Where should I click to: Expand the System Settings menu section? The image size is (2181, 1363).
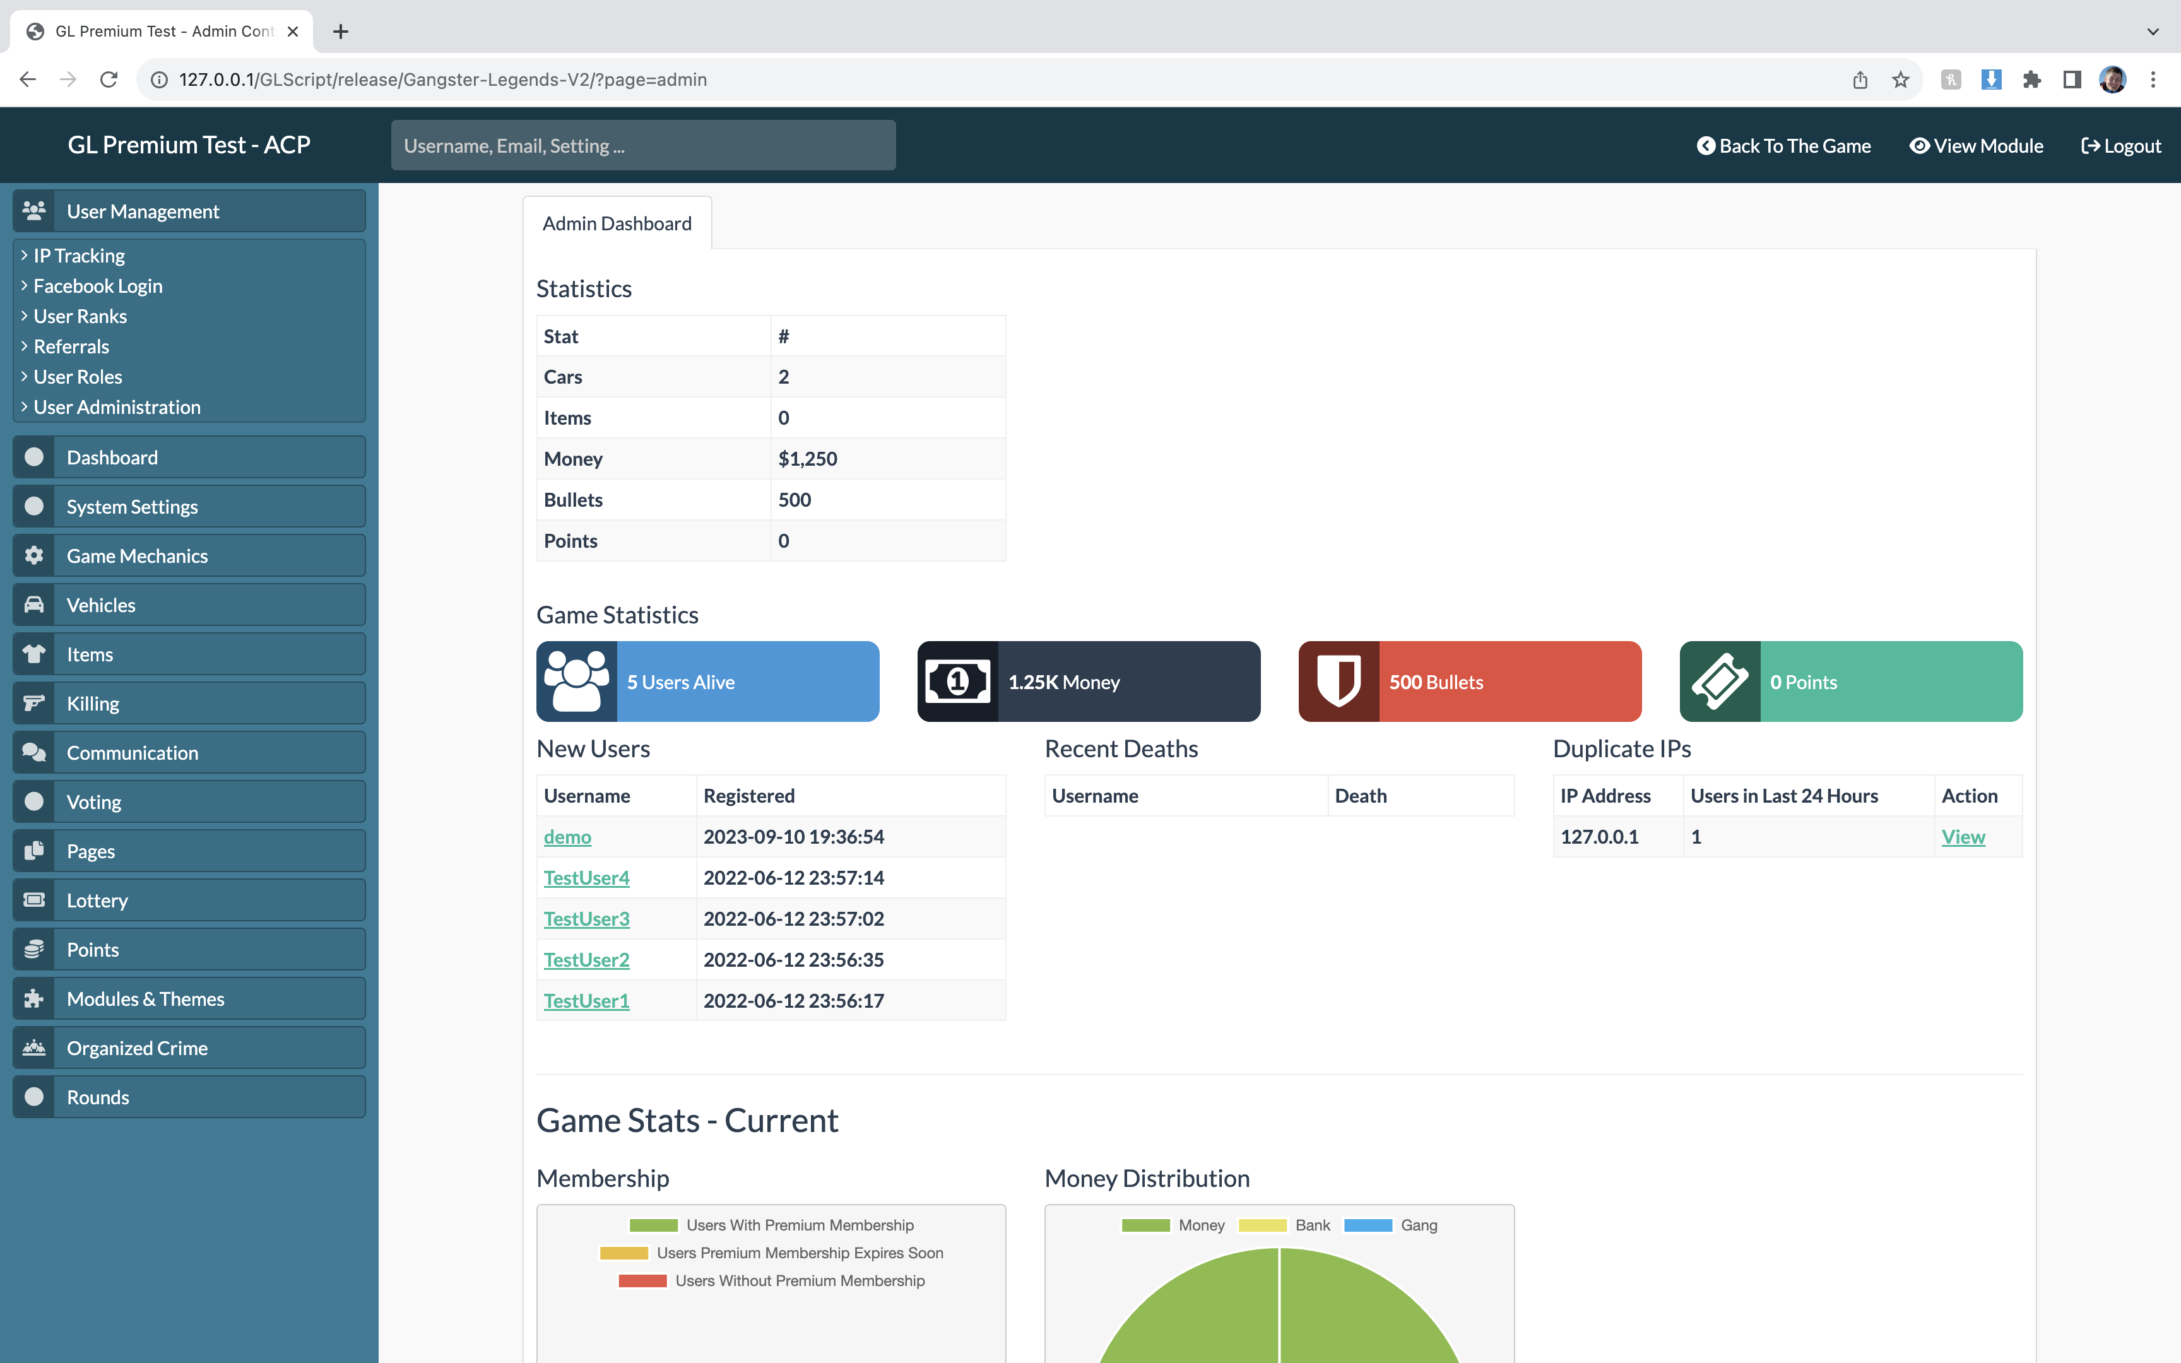tap(133, 507)
